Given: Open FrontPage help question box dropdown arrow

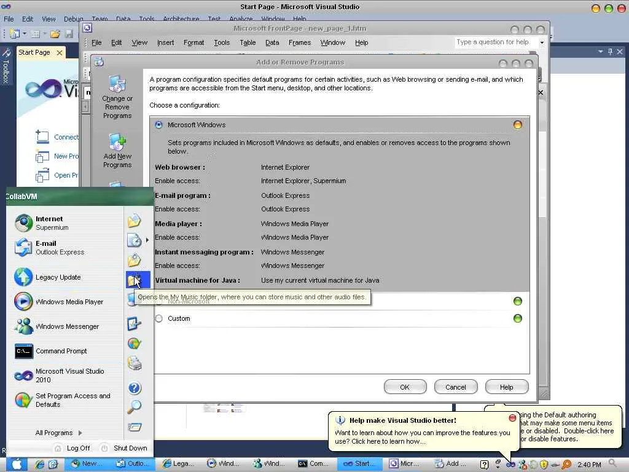Looking at the screenshot, I should (x=542, y=42).
